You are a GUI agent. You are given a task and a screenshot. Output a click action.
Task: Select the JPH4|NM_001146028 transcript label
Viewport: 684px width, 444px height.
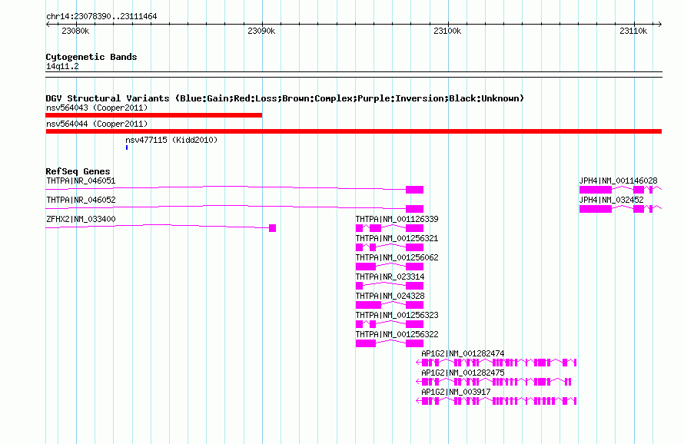tap(618, 181)
